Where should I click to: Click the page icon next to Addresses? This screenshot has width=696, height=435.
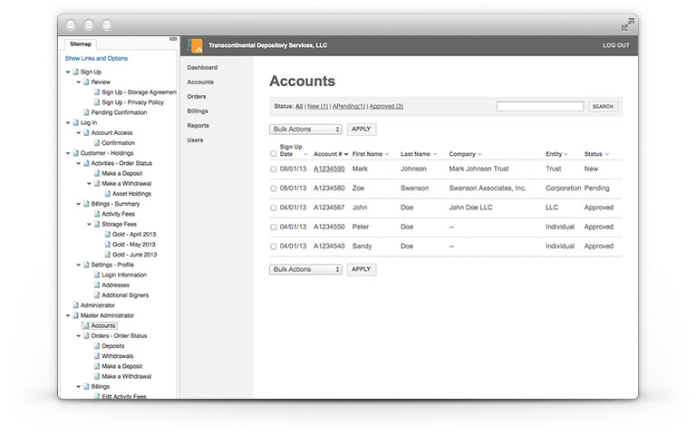click(x=97, y=285)
